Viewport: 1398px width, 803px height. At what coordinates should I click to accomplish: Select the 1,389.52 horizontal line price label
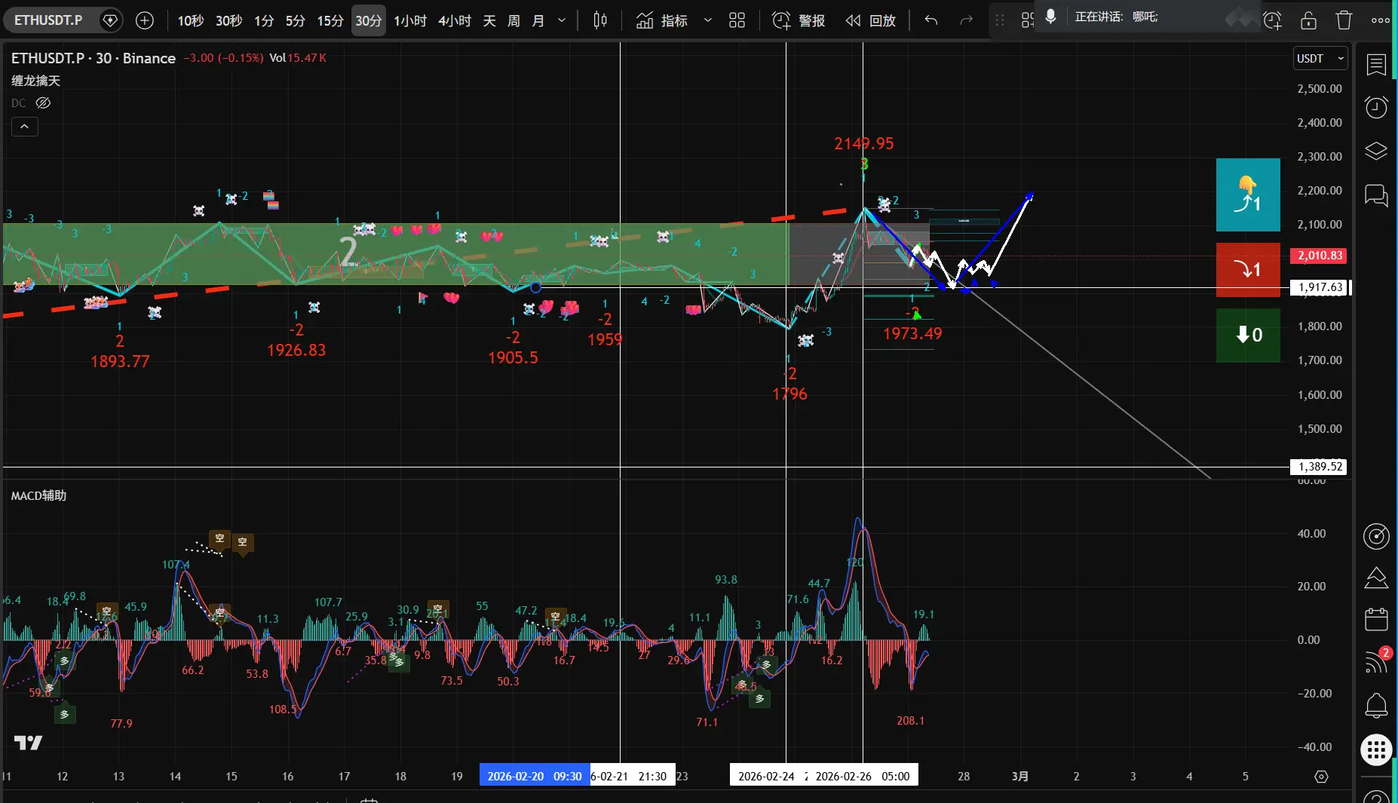point(1320,467)
